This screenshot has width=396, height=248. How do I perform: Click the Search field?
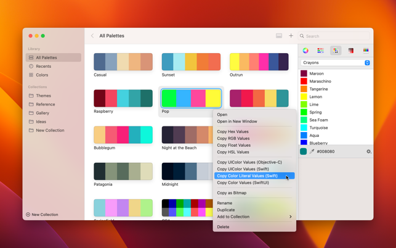click(x=336, y=36)
